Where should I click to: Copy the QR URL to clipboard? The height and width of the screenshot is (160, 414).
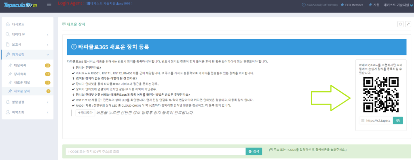tap(398, 120)
